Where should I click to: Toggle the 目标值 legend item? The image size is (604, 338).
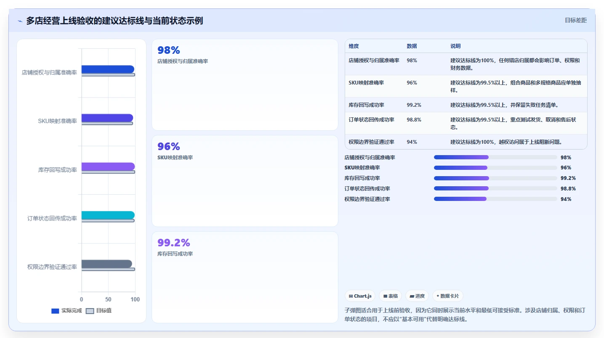(99, 311)
